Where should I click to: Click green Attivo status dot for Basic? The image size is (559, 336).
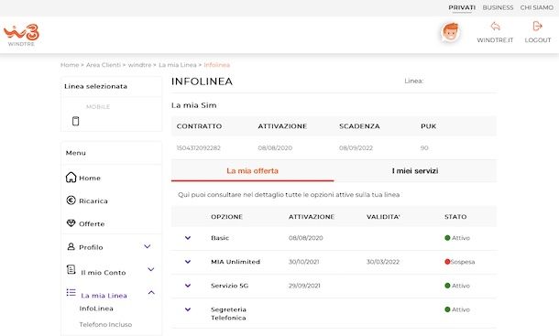[x=447, y=238]
